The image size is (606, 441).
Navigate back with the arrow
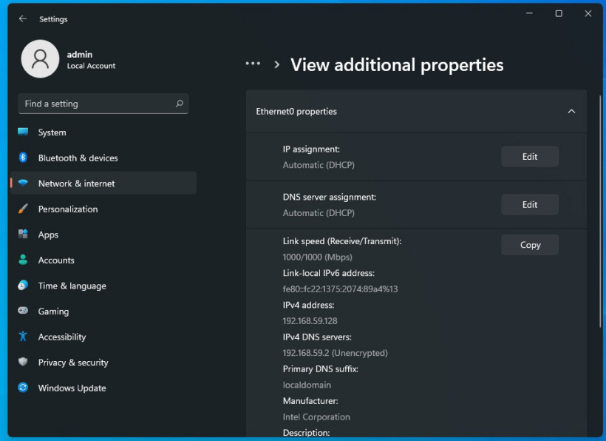pos(23,18)
